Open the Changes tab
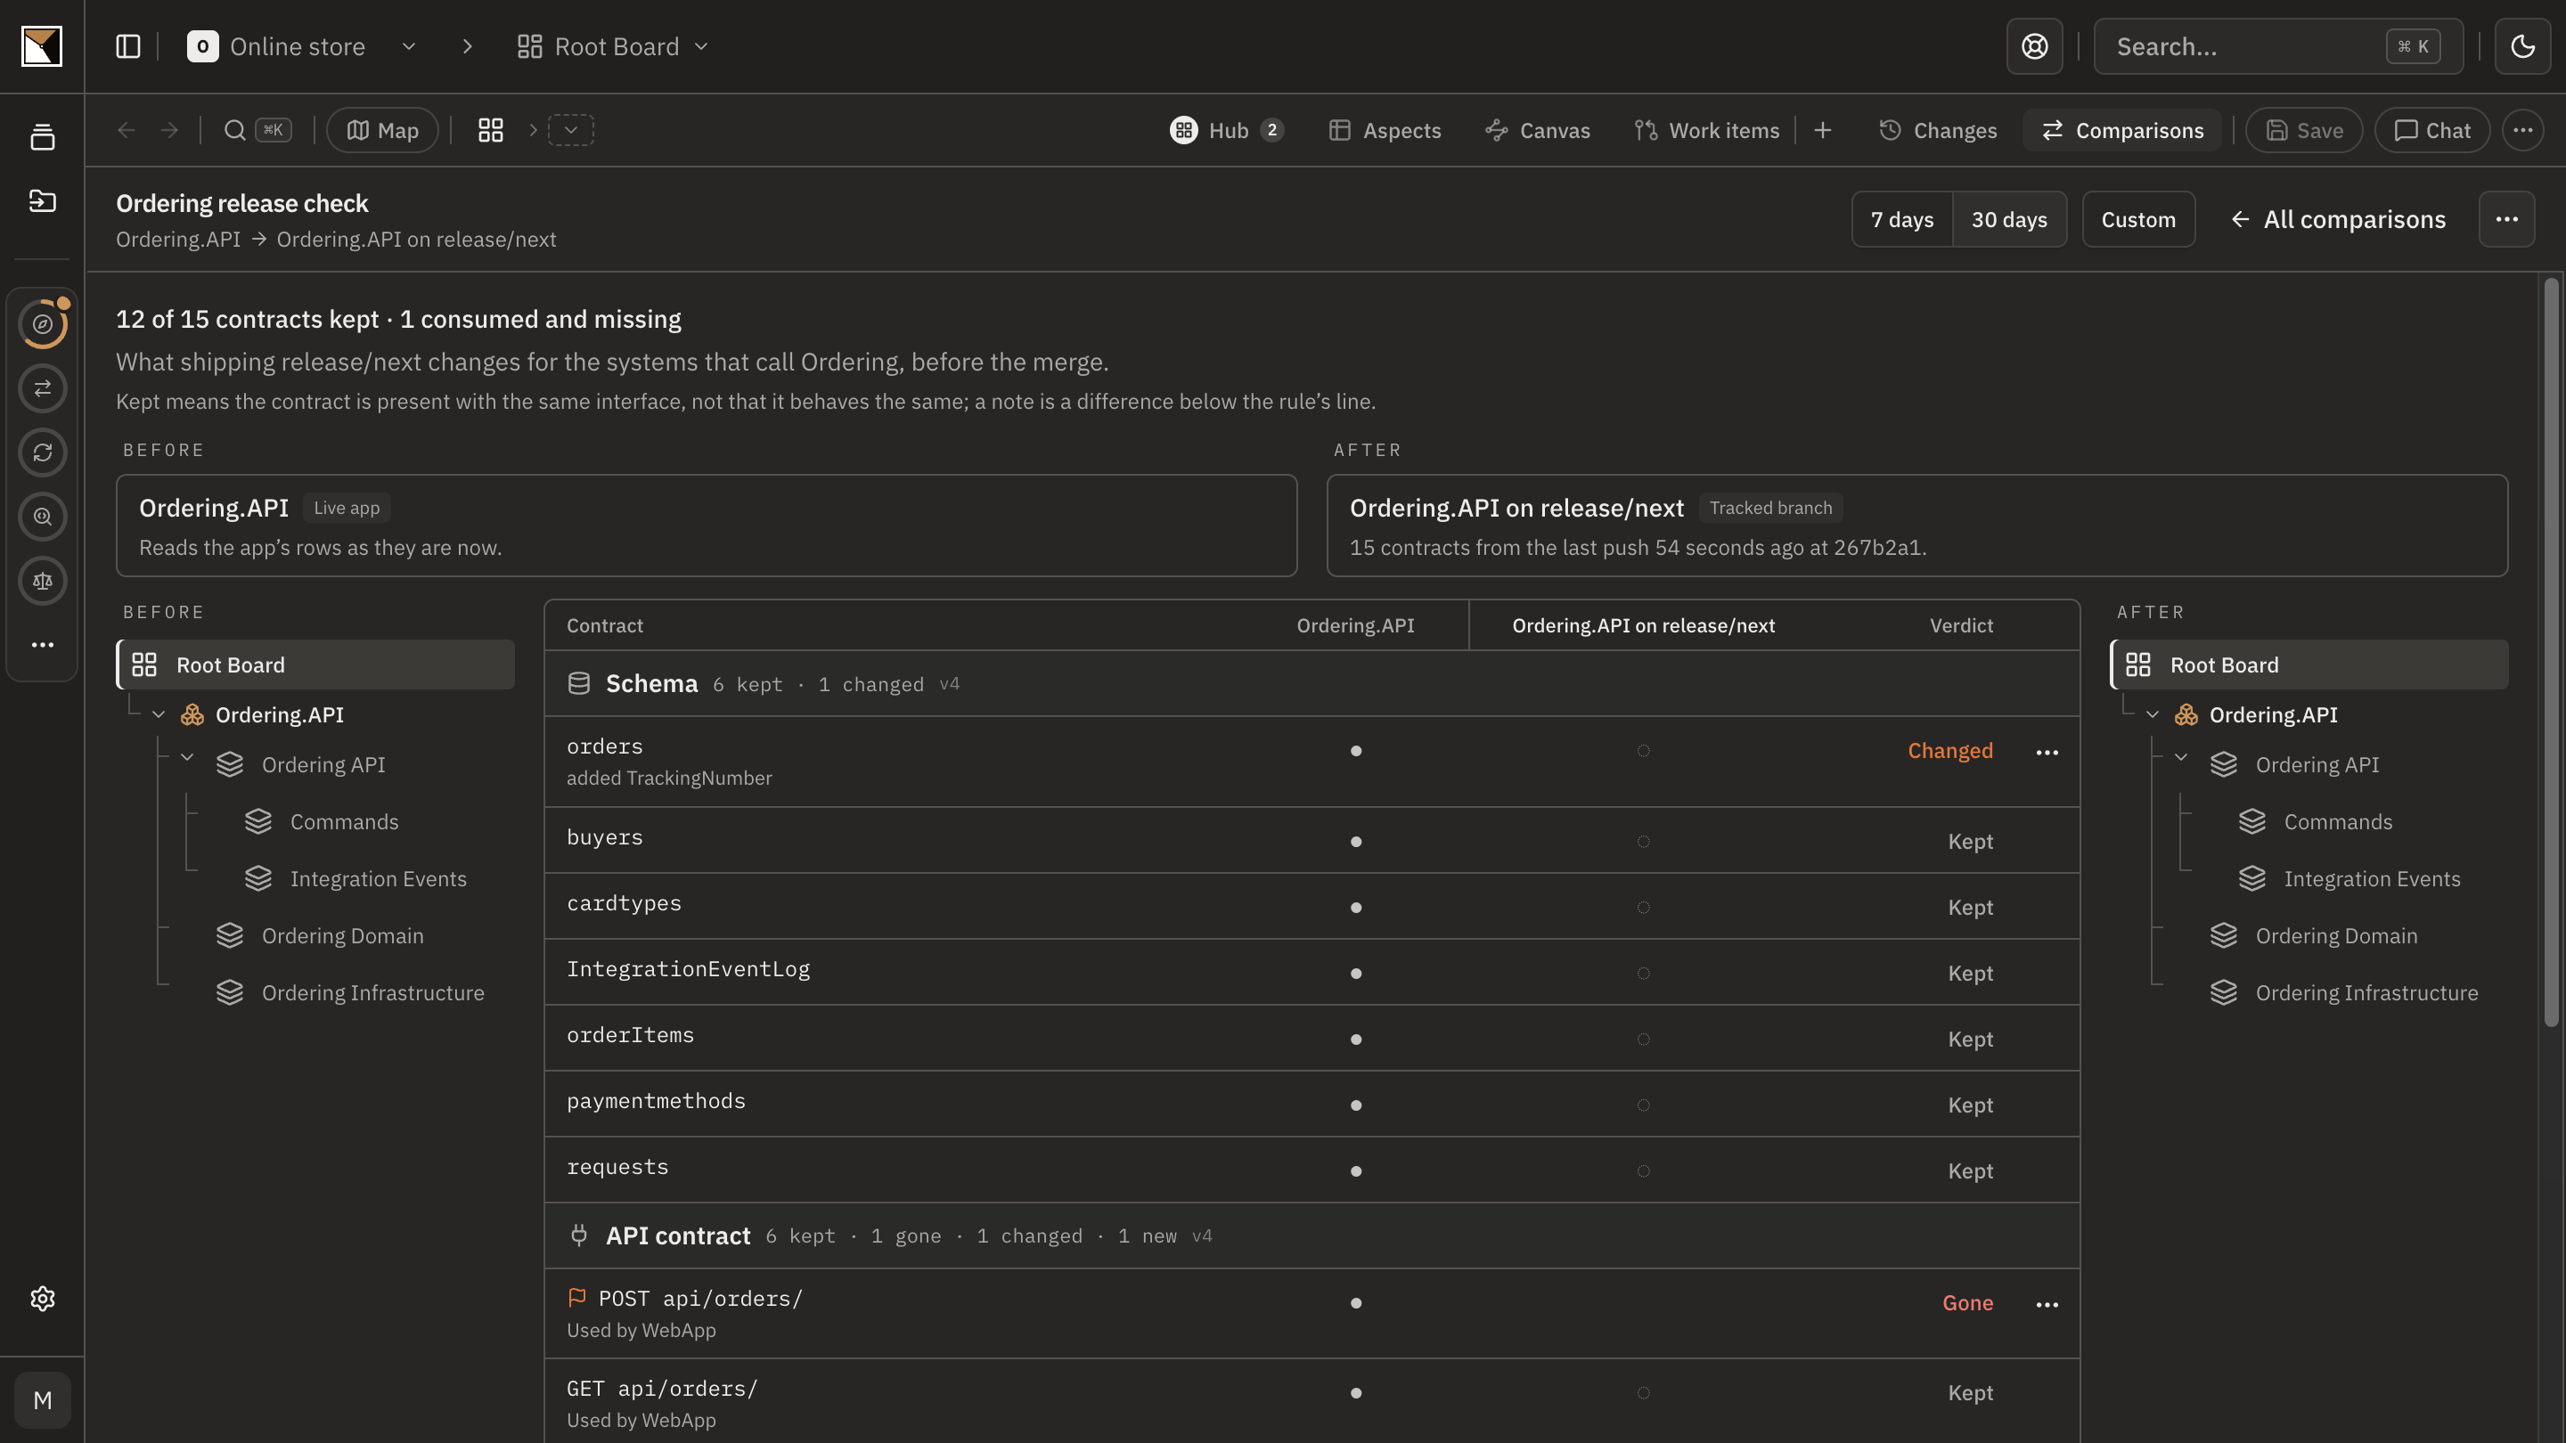 click(x=1938, y=130)
